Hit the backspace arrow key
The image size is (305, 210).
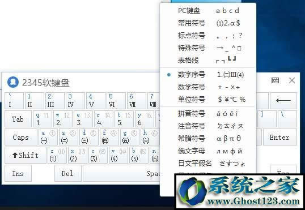coord(283,101)
